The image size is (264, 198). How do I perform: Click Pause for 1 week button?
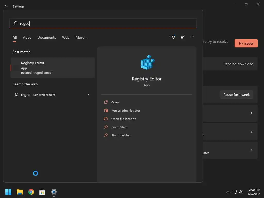(x=236, y=95)
